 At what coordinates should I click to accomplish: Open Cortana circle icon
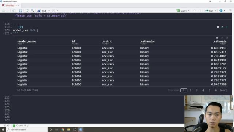pyautogui.click(x=50, y=129)
